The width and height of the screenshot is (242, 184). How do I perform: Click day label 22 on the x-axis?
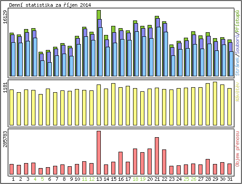pyautogui.click(x=164, y=179)
